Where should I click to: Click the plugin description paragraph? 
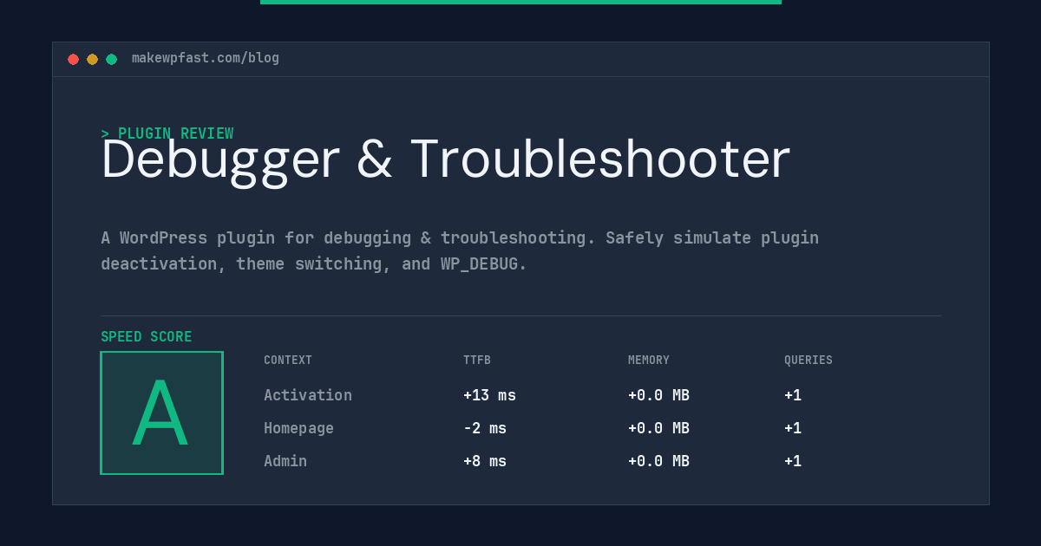[x=460, y=250]
